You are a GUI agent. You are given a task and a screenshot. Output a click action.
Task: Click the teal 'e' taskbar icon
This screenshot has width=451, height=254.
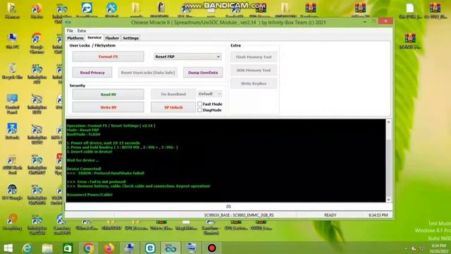point(150,248)
